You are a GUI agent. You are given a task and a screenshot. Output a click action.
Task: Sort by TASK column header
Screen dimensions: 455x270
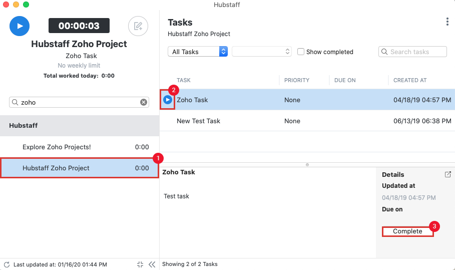tap(184, 80)
